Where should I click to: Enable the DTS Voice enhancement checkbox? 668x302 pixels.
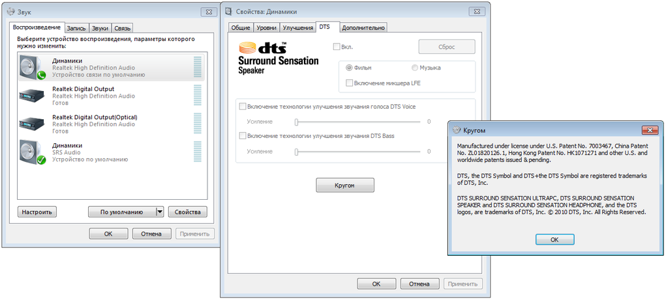click(243, 106)
